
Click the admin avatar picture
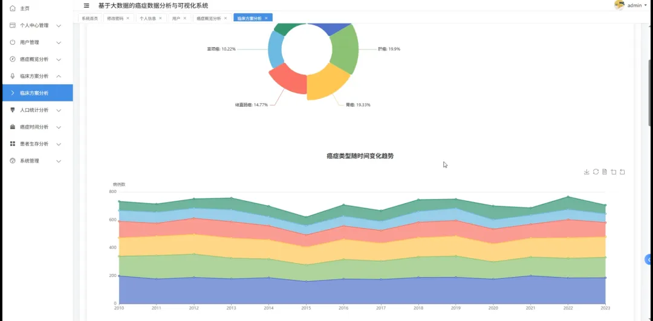(619, 5)
